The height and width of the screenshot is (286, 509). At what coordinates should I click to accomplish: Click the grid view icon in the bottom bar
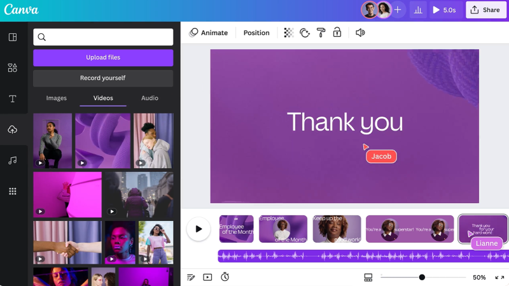point(368,277)
